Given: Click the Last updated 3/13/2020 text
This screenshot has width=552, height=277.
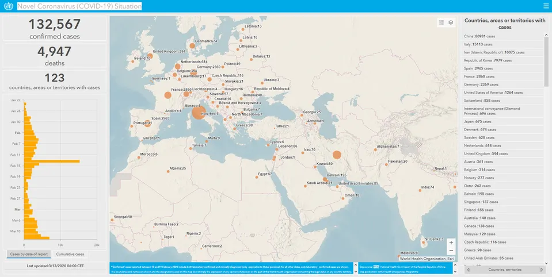Looking at the screenshot, I should tap(55, 266).
